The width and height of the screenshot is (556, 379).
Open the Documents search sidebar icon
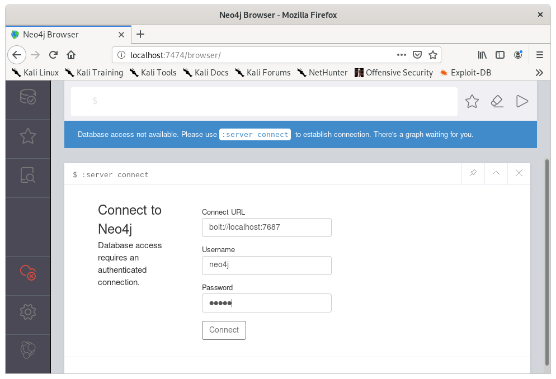(28, 175)
